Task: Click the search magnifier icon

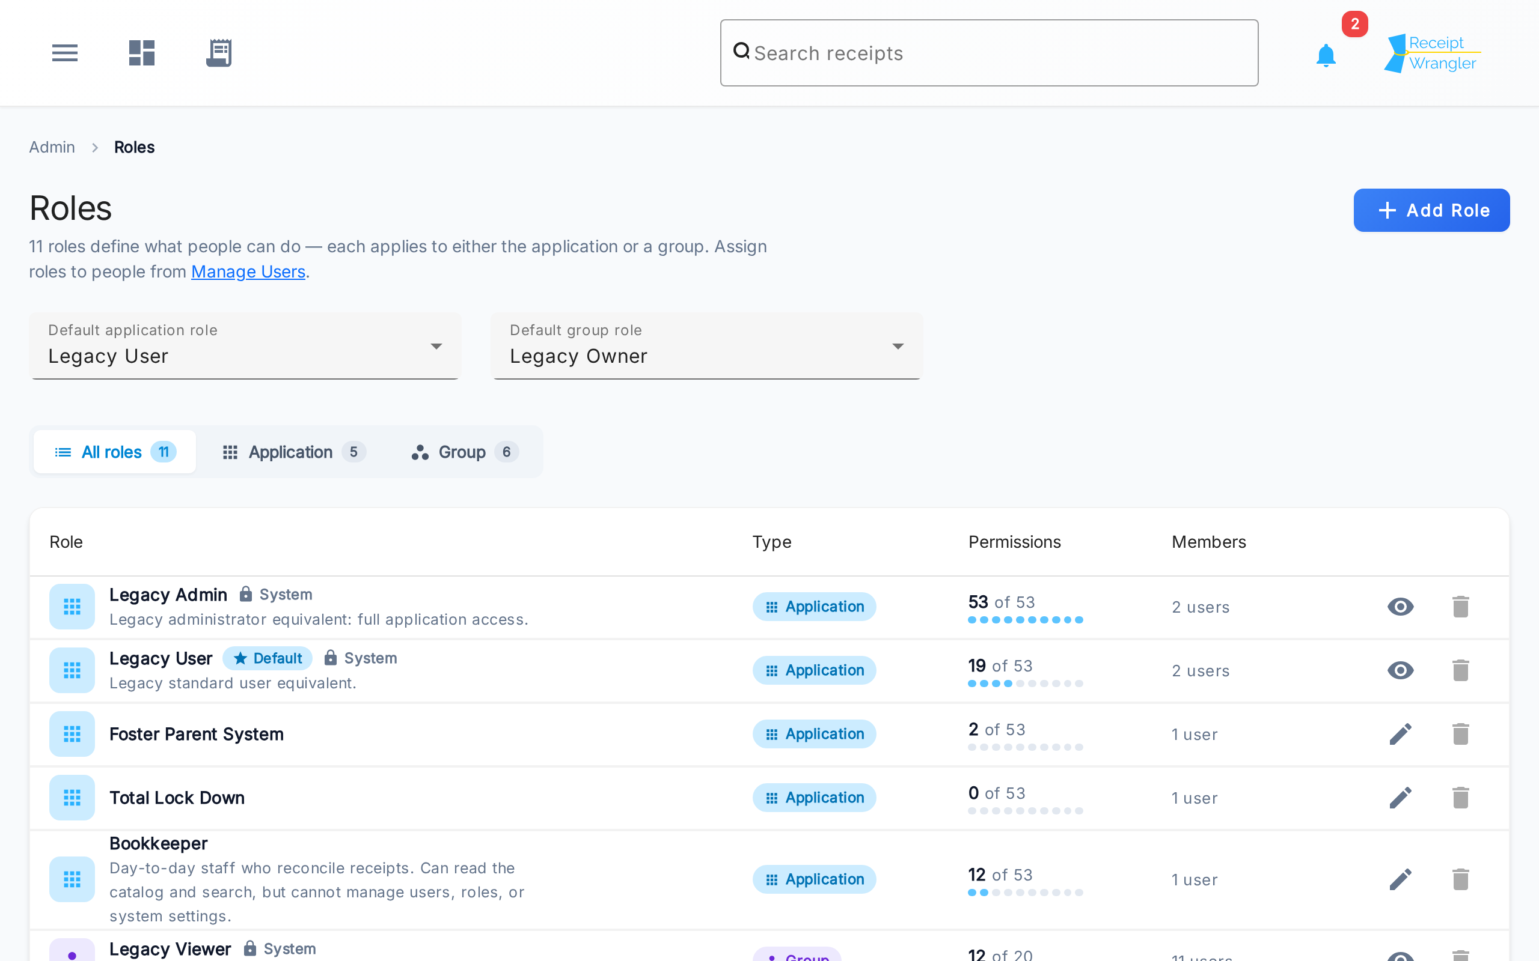Action: pos(741,50)
